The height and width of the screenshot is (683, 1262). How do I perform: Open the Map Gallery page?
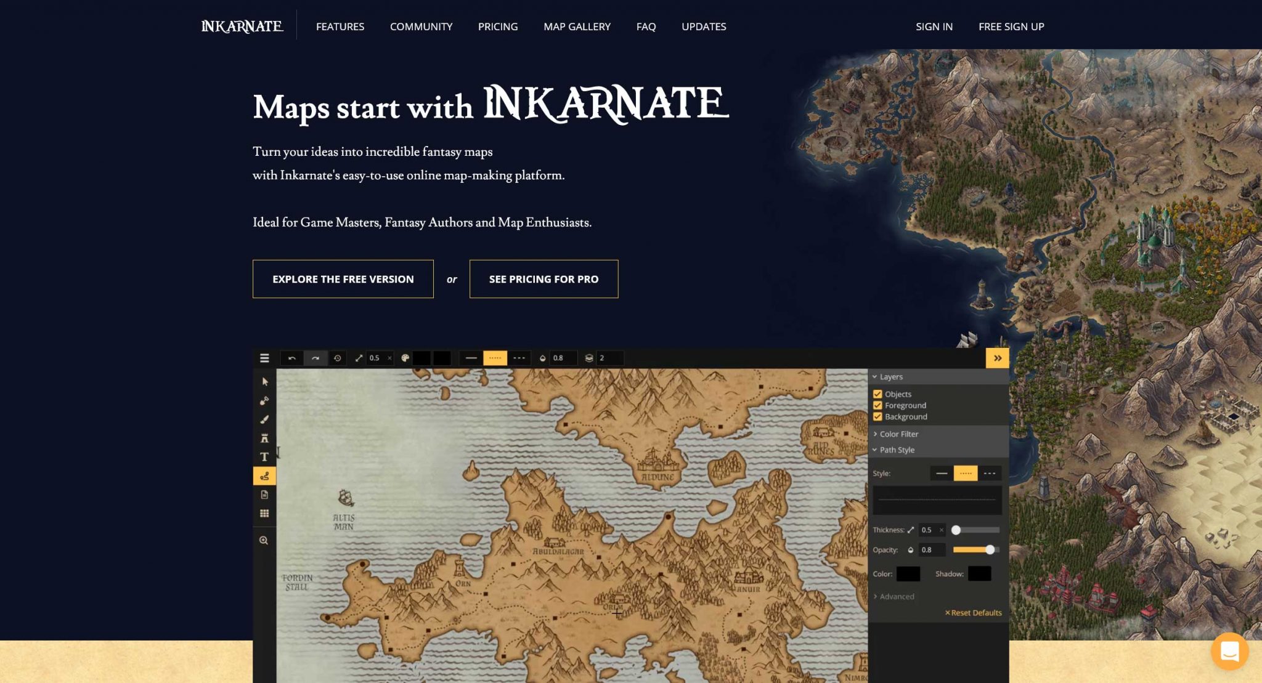click(577, 26)
